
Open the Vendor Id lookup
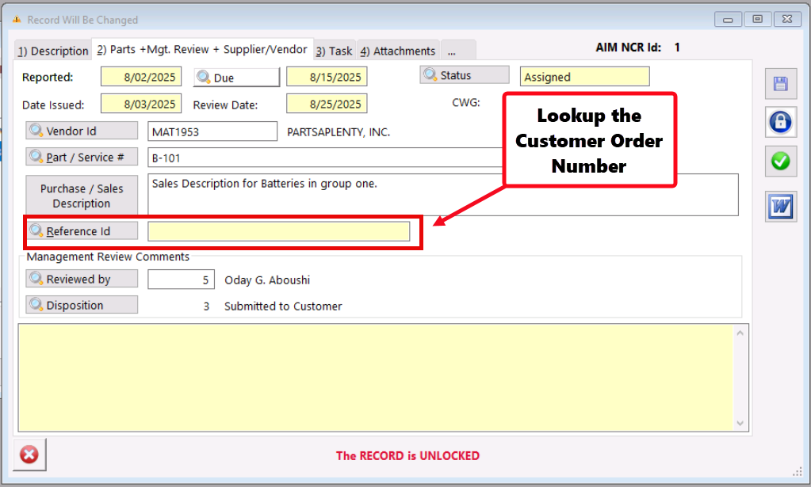point(82,131)
